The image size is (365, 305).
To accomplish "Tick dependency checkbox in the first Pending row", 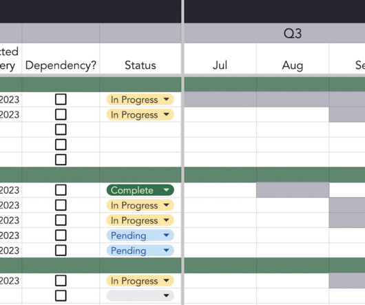I will (x=61, y=235).
